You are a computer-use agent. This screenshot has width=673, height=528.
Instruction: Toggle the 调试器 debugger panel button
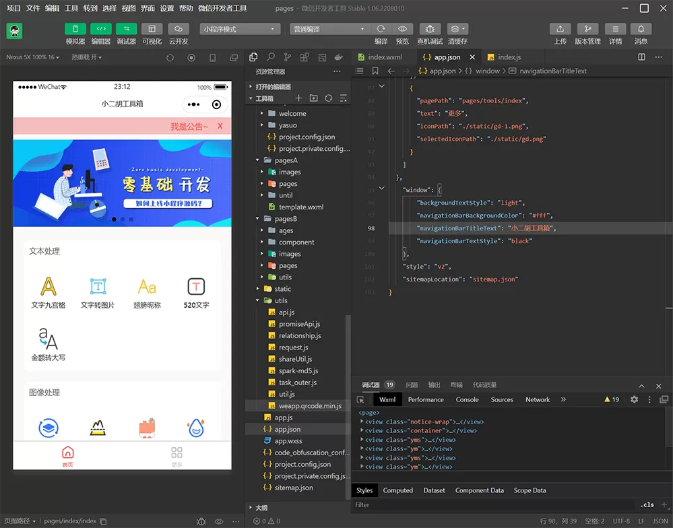coord(126,29)
